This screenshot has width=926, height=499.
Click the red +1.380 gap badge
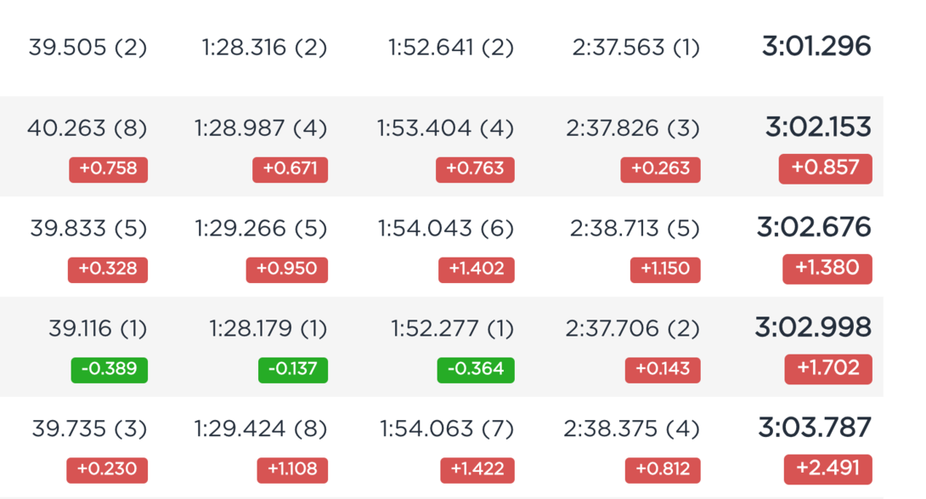pos(827,269)
